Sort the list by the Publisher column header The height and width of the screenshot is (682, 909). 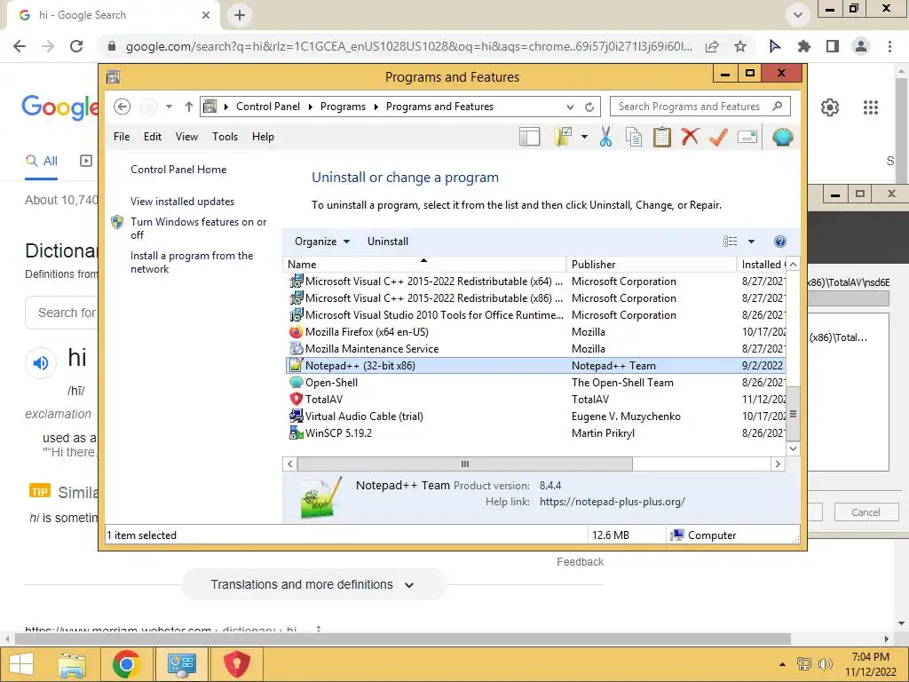[651, 265]
